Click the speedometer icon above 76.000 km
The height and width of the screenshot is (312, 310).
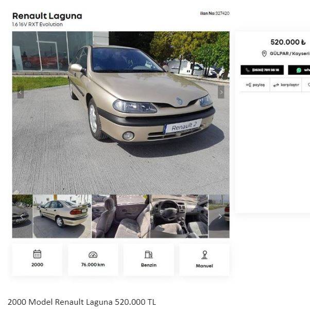click(x=93, y=254)
